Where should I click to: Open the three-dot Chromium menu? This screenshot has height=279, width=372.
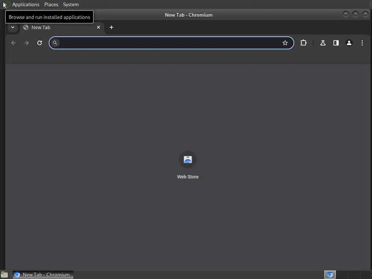(362, 43)
